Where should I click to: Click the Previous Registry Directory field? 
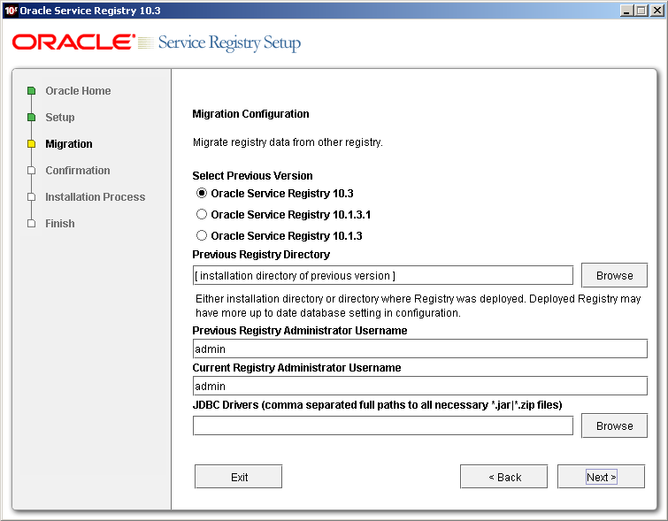pos(382,276)
